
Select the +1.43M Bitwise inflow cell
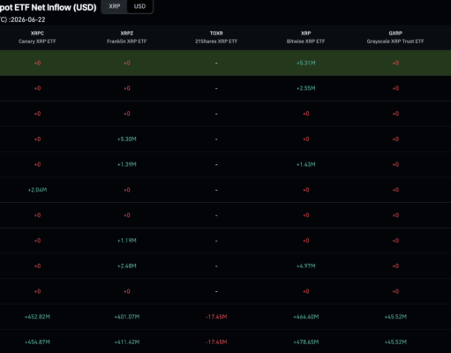306,164
